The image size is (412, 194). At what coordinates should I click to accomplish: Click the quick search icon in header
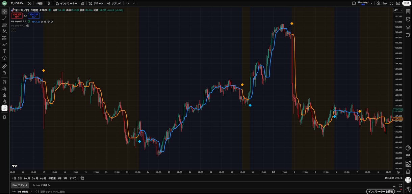(x=378, y=3)
